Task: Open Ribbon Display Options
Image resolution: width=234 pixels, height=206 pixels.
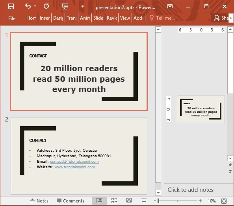Action: pyautogui.click(x=170, y=6)
